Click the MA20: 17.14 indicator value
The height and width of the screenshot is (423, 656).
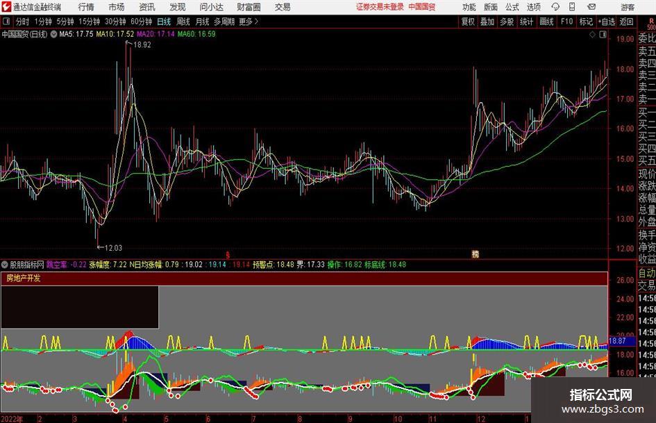155,34
